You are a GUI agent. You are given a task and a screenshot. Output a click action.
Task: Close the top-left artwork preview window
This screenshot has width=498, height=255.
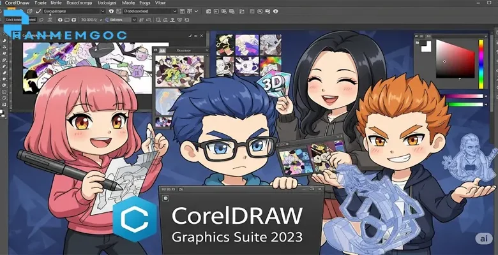tap(201, 36)
